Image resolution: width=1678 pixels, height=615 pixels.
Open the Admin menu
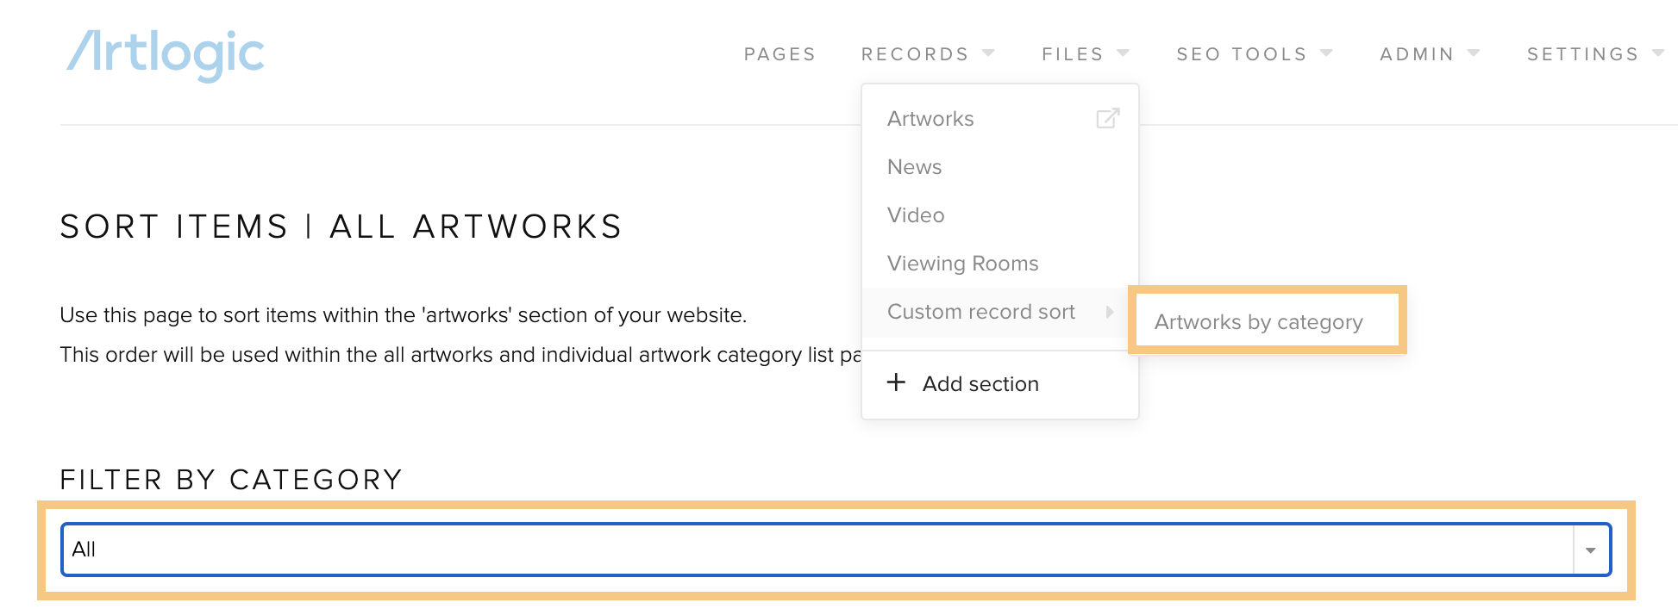tap(1430, 54)
